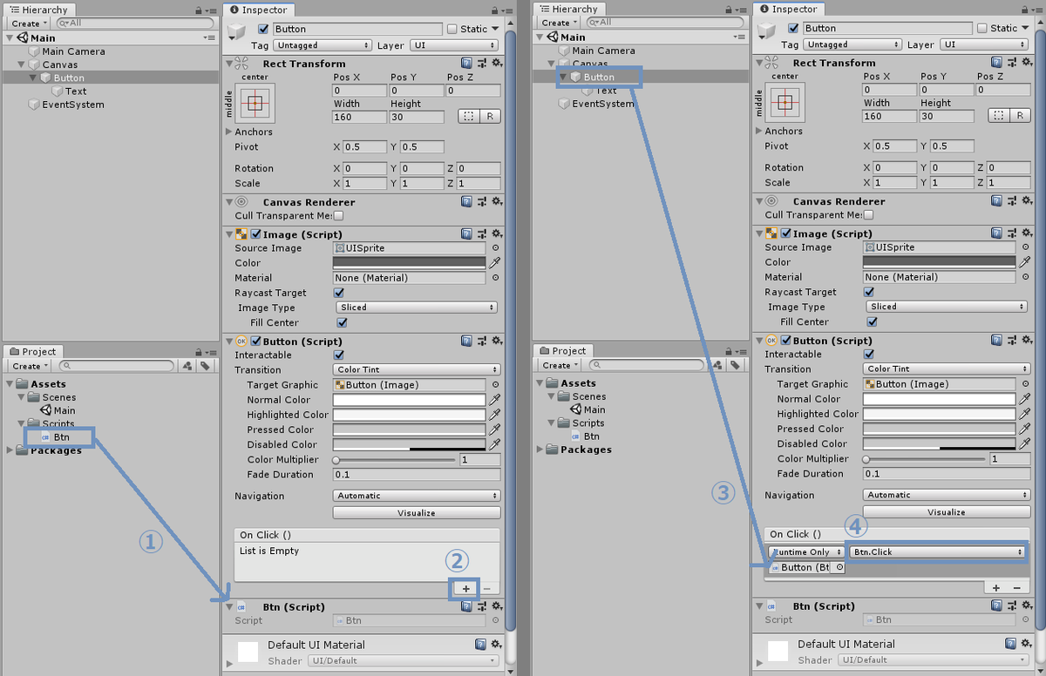
Task: Open the Button component context gear menu
Action: pos(496,340)
